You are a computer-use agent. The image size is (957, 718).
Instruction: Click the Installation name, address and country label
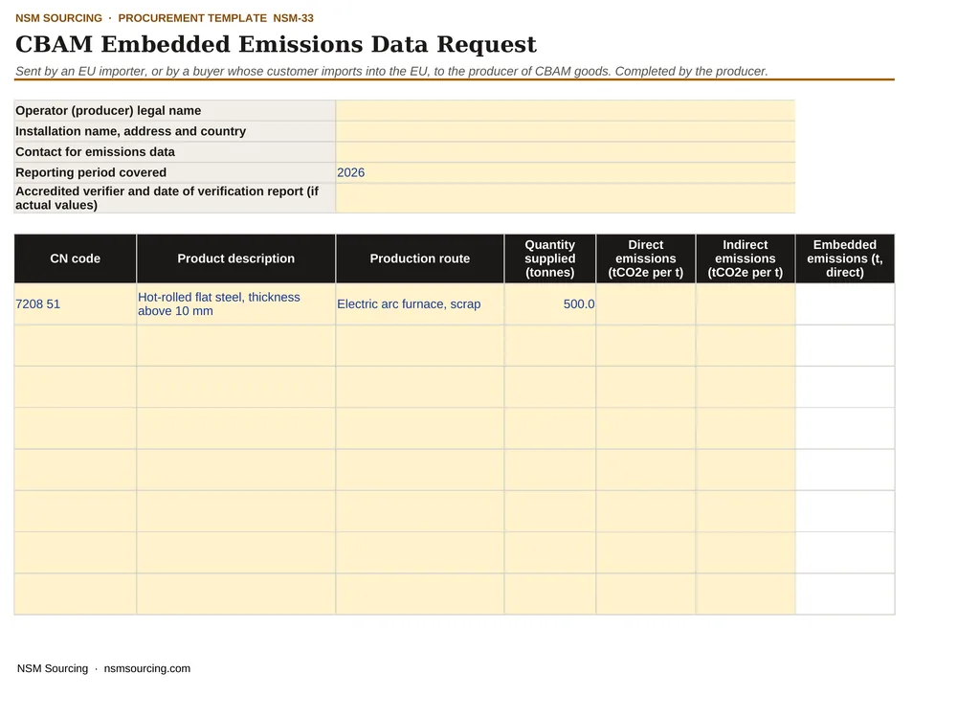point(130,131)
